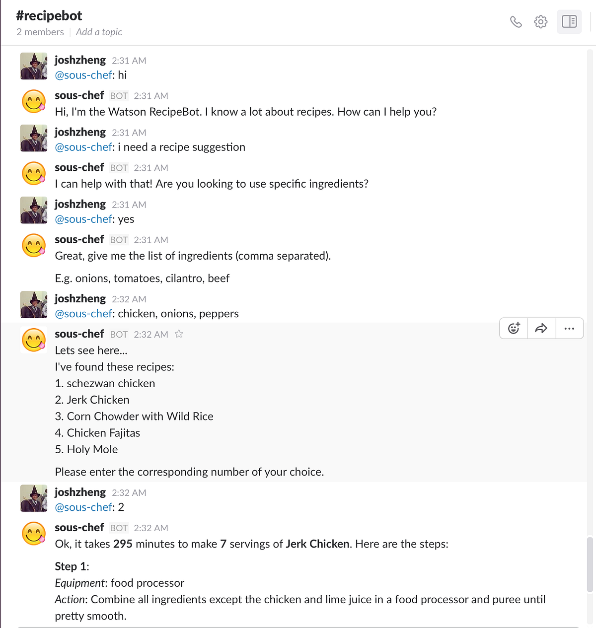Open more actions for hovered message
Image resolution: width=596 pixels, height=628 pixels.
tap(569, 328)
